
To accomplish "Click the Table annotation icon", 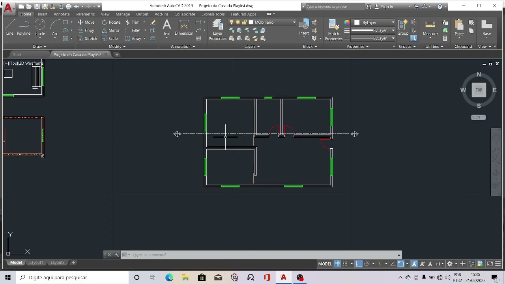I will tap(198, 38).
